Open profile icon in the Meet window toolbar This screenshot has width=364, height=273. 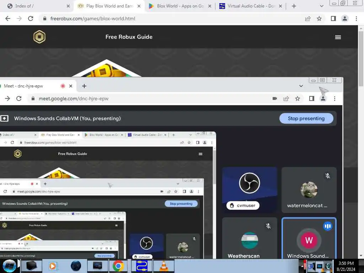(323, 99)
